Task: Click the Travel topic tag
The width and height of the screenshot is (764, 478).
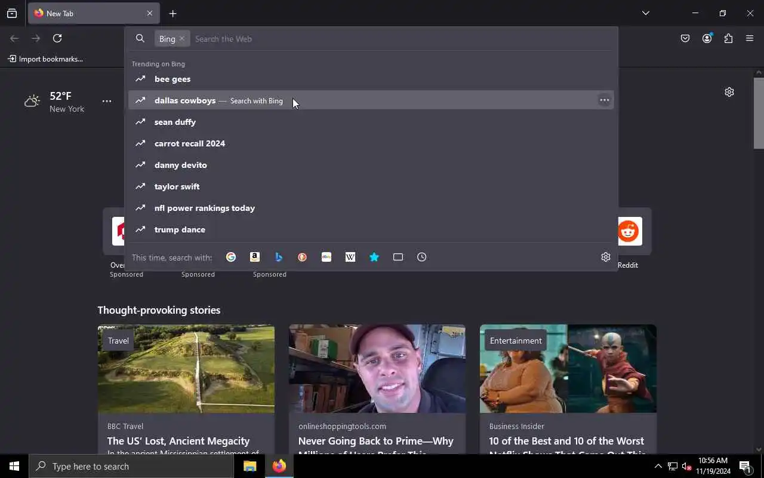Action: (x=118, y=341)
